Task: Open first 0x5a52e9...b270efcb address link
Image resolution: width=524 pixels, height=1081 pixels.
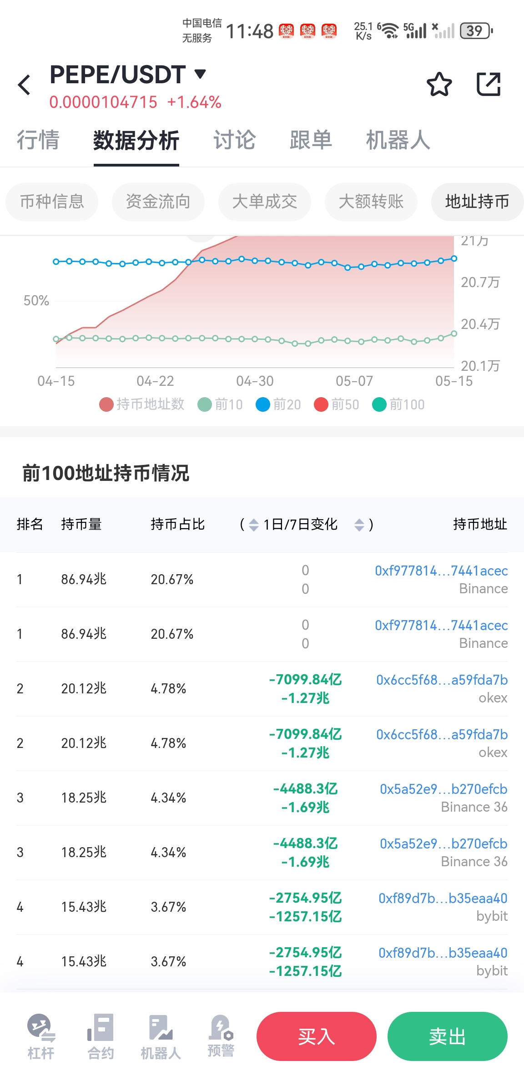Action: (443, 789)
